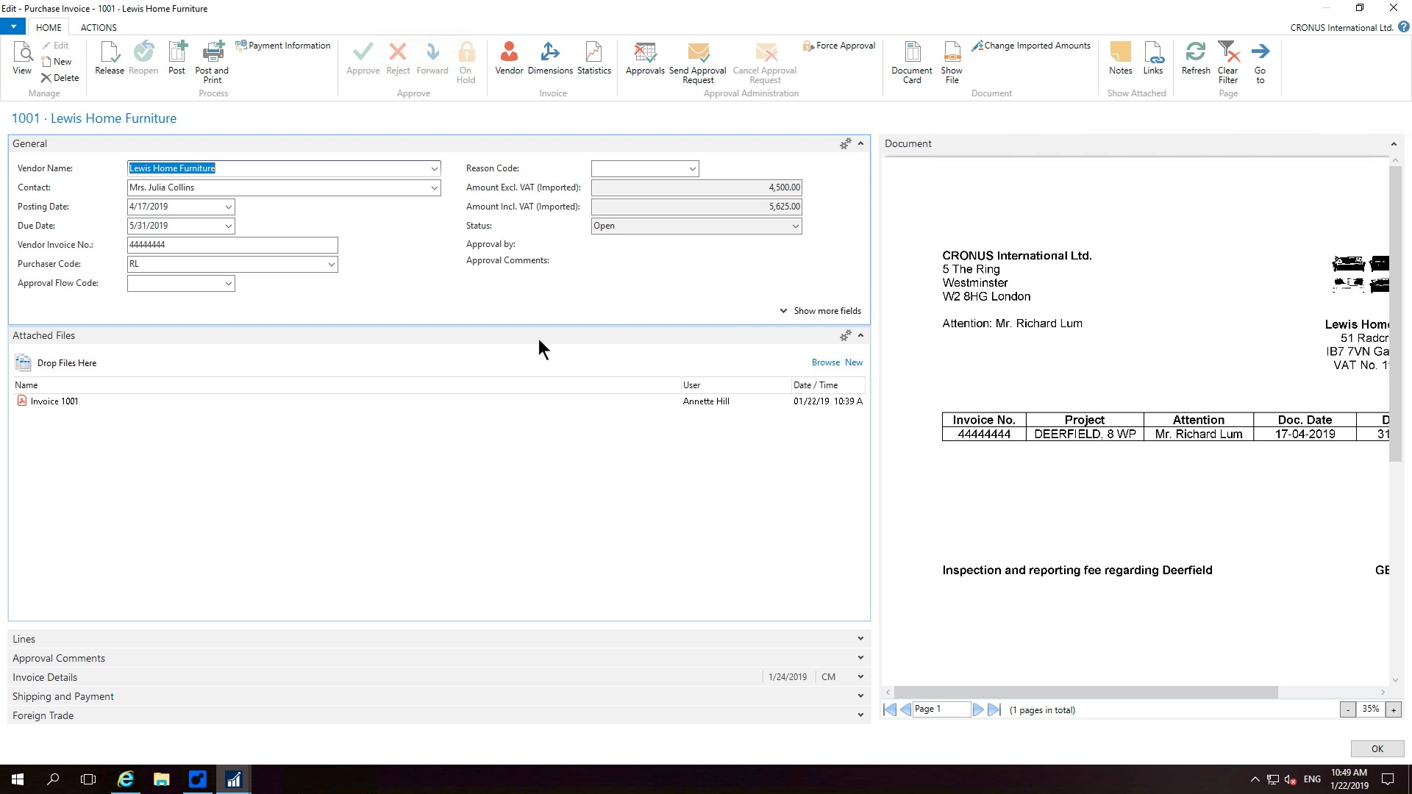Select the HOME ribbon tab

49,27
